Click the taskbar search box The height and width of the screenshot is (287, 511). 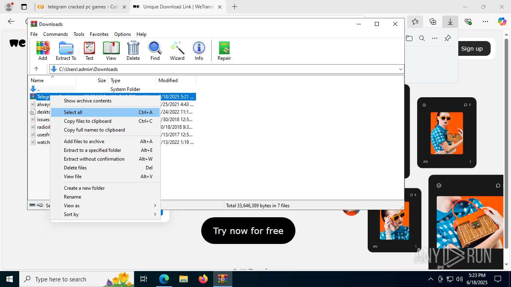click(x=77, y=279)
